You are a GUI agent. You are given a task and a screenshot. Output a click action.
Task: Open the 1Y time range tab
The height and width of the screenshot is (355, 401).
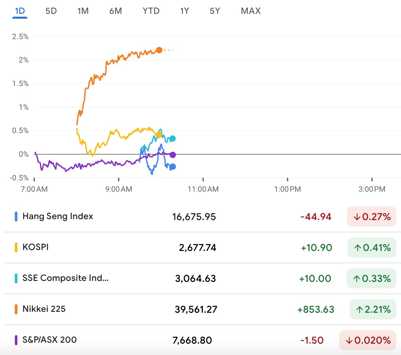(x=184, y=11)
